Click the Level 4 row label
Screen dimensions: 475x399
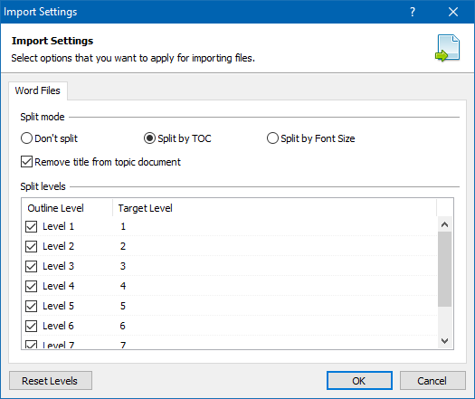pyautogui.click(x=58, y=286)
